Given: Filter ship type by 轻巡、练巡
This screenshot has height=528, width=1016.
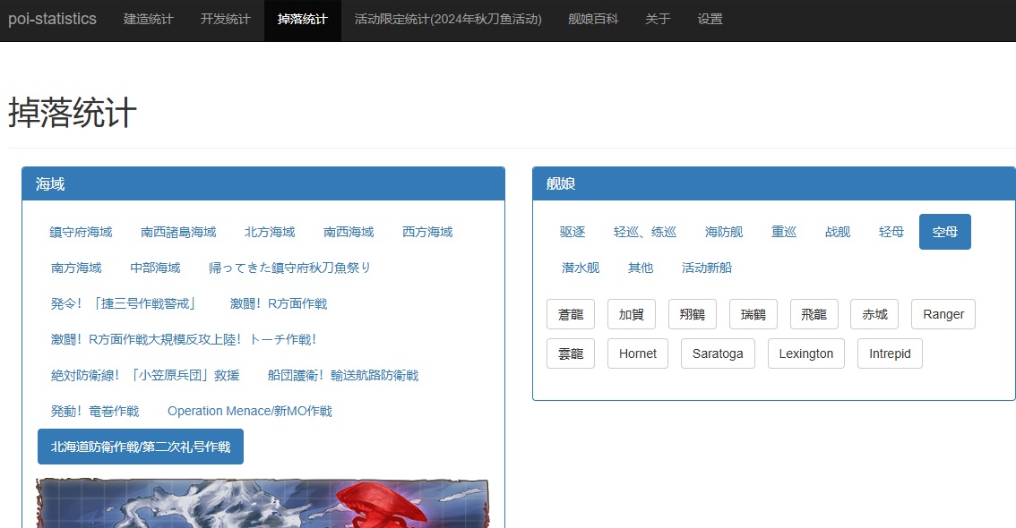Looking at the screenshot, I should (645, 232).
